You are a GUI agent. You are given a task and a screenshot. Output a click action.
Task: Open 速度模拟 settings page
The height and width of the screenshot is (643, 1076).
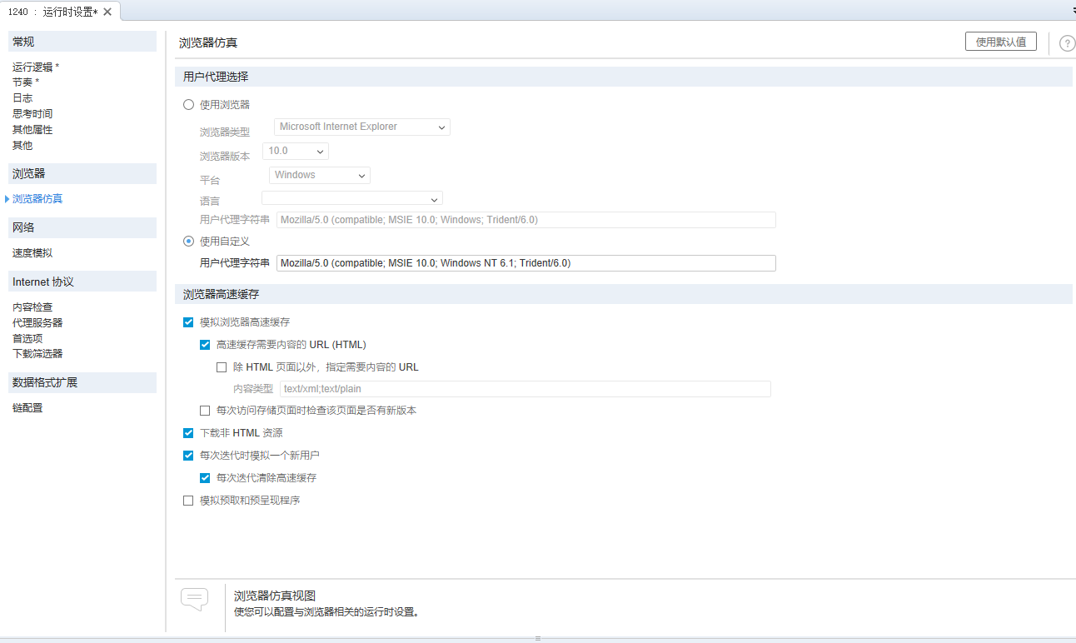(x=32, y=253)
